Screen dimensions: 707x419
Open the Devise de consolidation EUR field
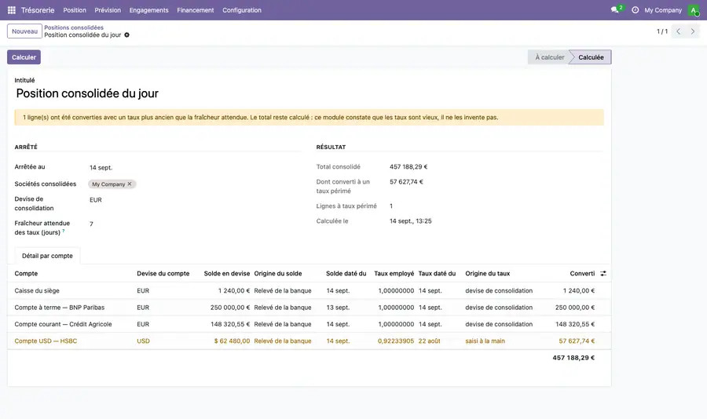pos(194,199)
